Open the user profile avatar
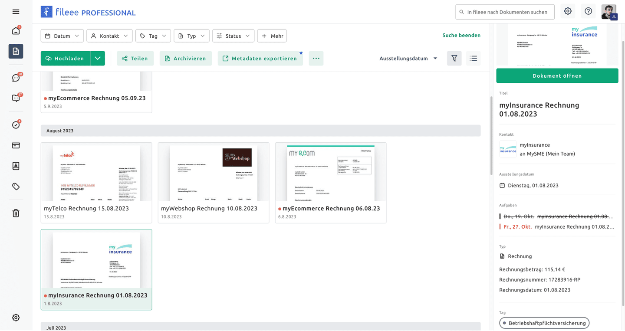Image resolution: width=625 pixels, height=331 pixels. [x=609, y=12]
